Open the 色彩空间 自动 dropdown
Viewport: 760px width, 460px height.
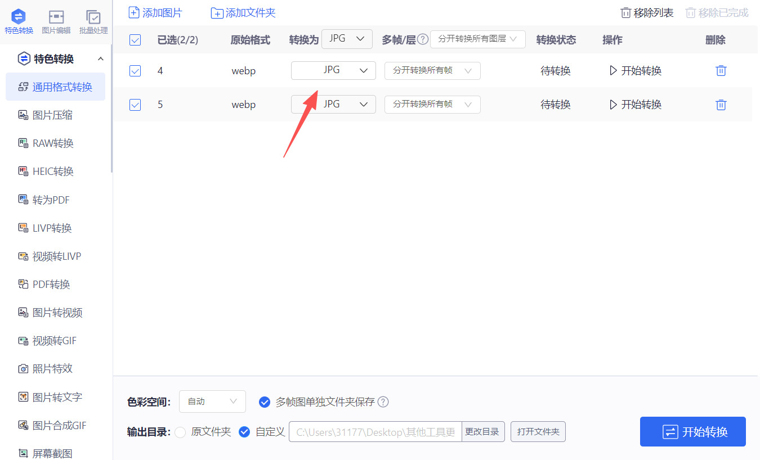pos(212,402)
